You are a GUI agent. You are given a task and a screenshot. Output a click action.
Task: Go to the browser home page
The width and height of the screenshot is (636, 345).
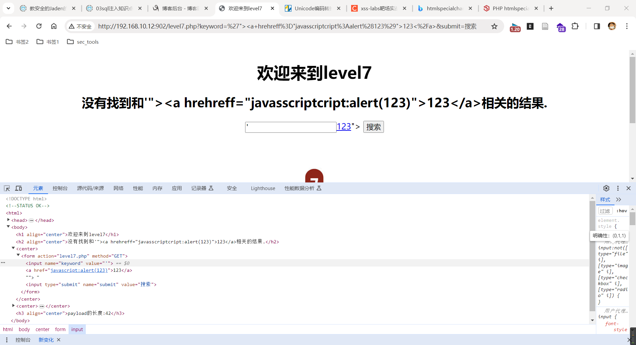(54, 26)
